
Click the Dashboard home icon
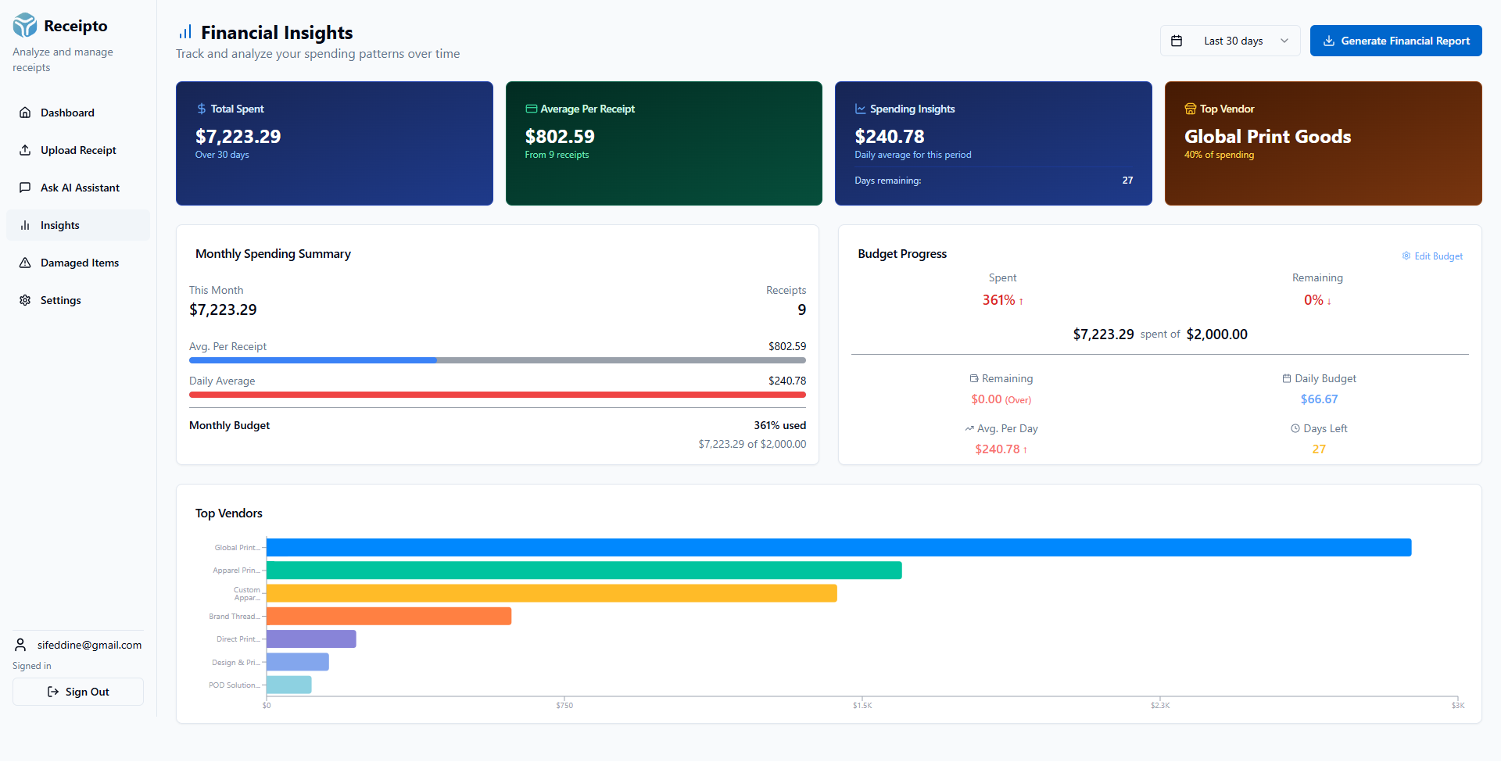25,113
